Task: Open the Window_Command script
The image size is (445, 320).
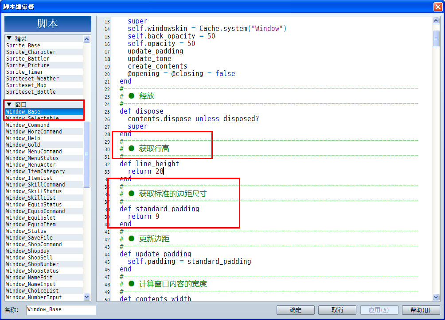Action: click(x=44, y=125)
